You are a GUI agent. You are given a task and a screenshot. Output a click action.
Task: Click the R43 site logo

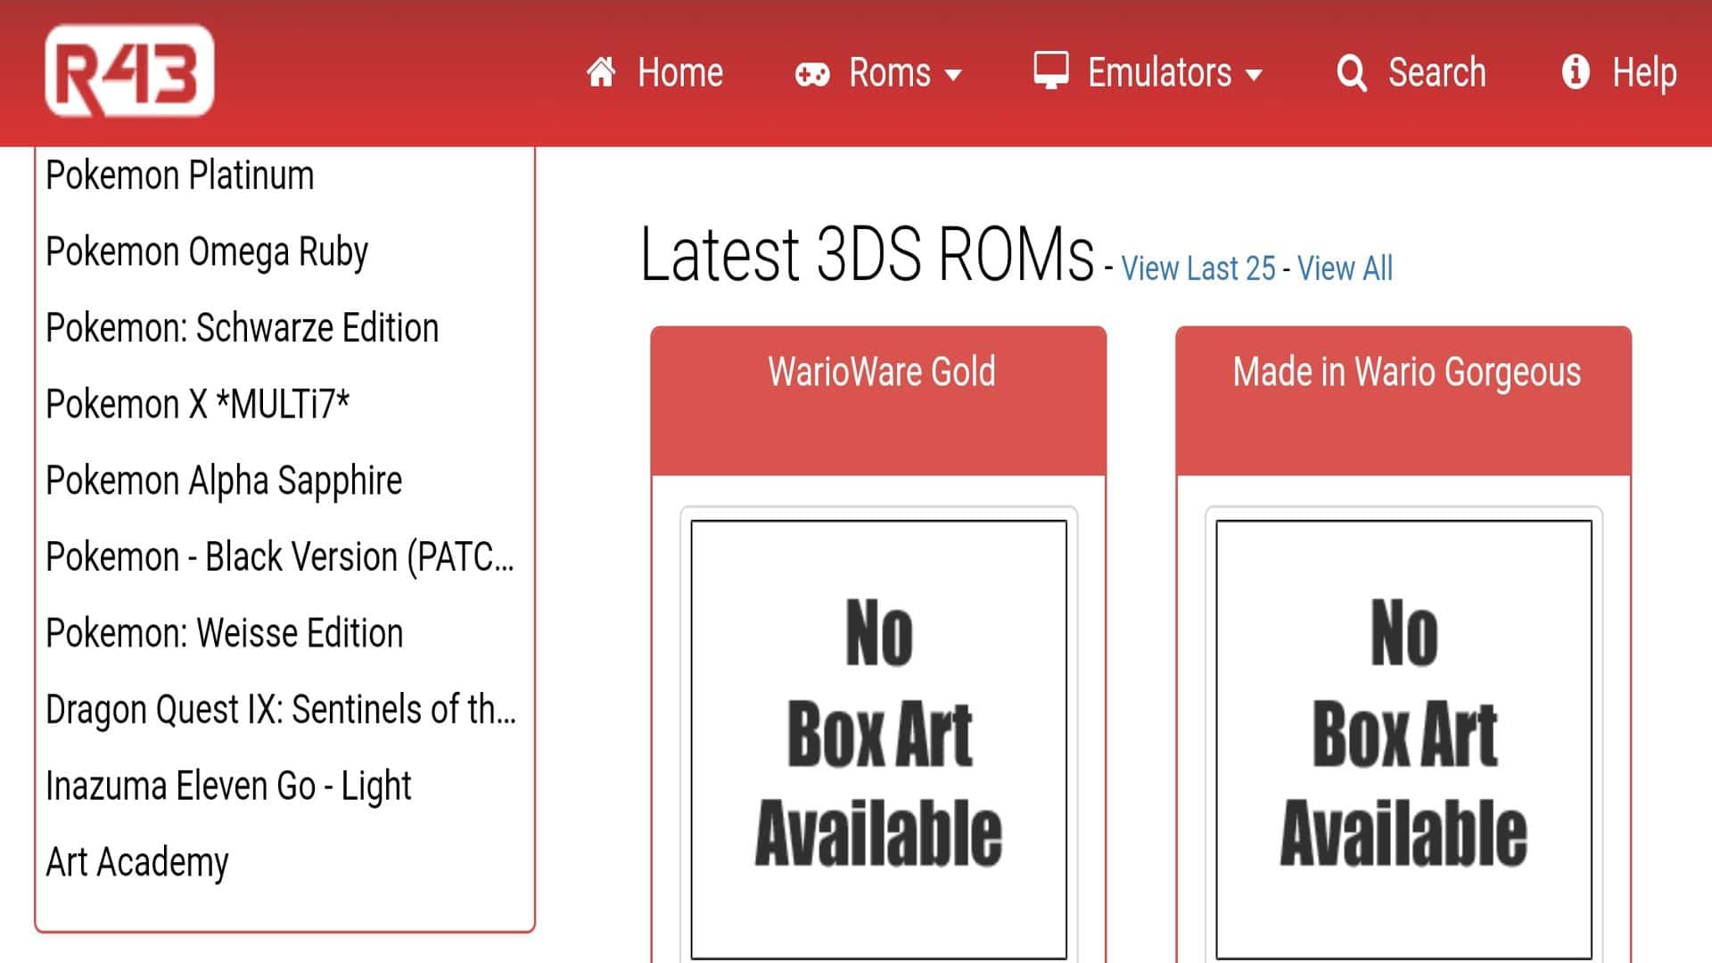point(129,71)
